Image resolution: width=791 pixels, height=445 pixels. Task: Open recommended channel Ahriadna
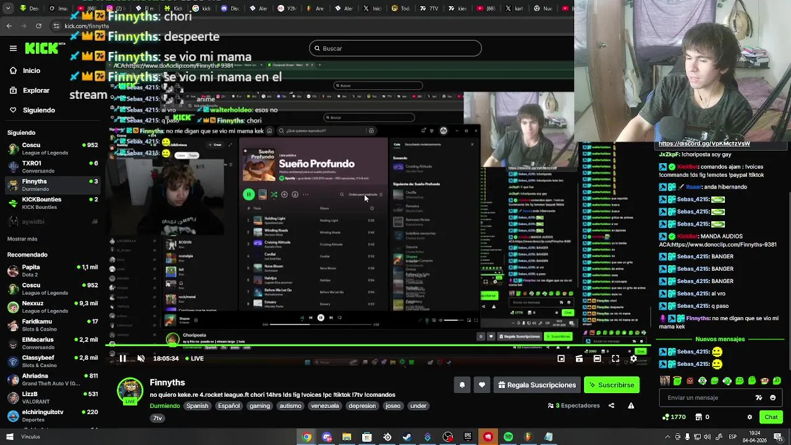coord(53,379)
